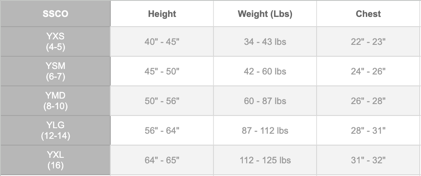
Task: Click the Height column header
Action: (x=162, y=14)
